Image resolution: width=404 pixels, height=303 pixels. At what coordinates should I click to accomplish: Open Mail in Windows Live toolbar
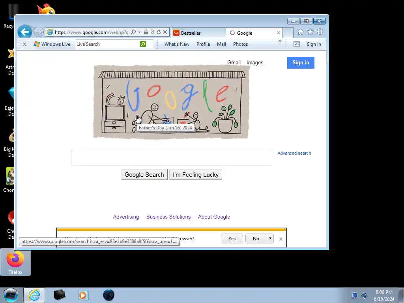[x=221, y=44]
